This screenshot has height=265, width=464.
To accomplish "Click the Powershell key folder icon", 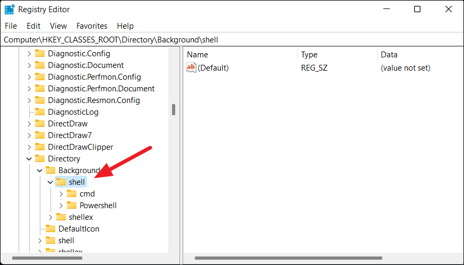I will (x=71, y=206).
